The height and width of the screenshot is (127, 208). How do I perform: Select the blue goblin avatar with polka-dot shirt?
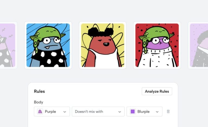pyautogui.click(x=48, y=45)
